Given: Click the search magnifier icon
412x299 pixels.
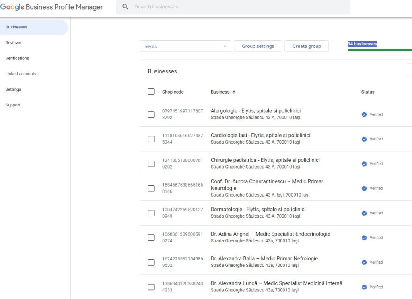Looking at the screenshot, I should pyautogui.click(x=125, y=7).
